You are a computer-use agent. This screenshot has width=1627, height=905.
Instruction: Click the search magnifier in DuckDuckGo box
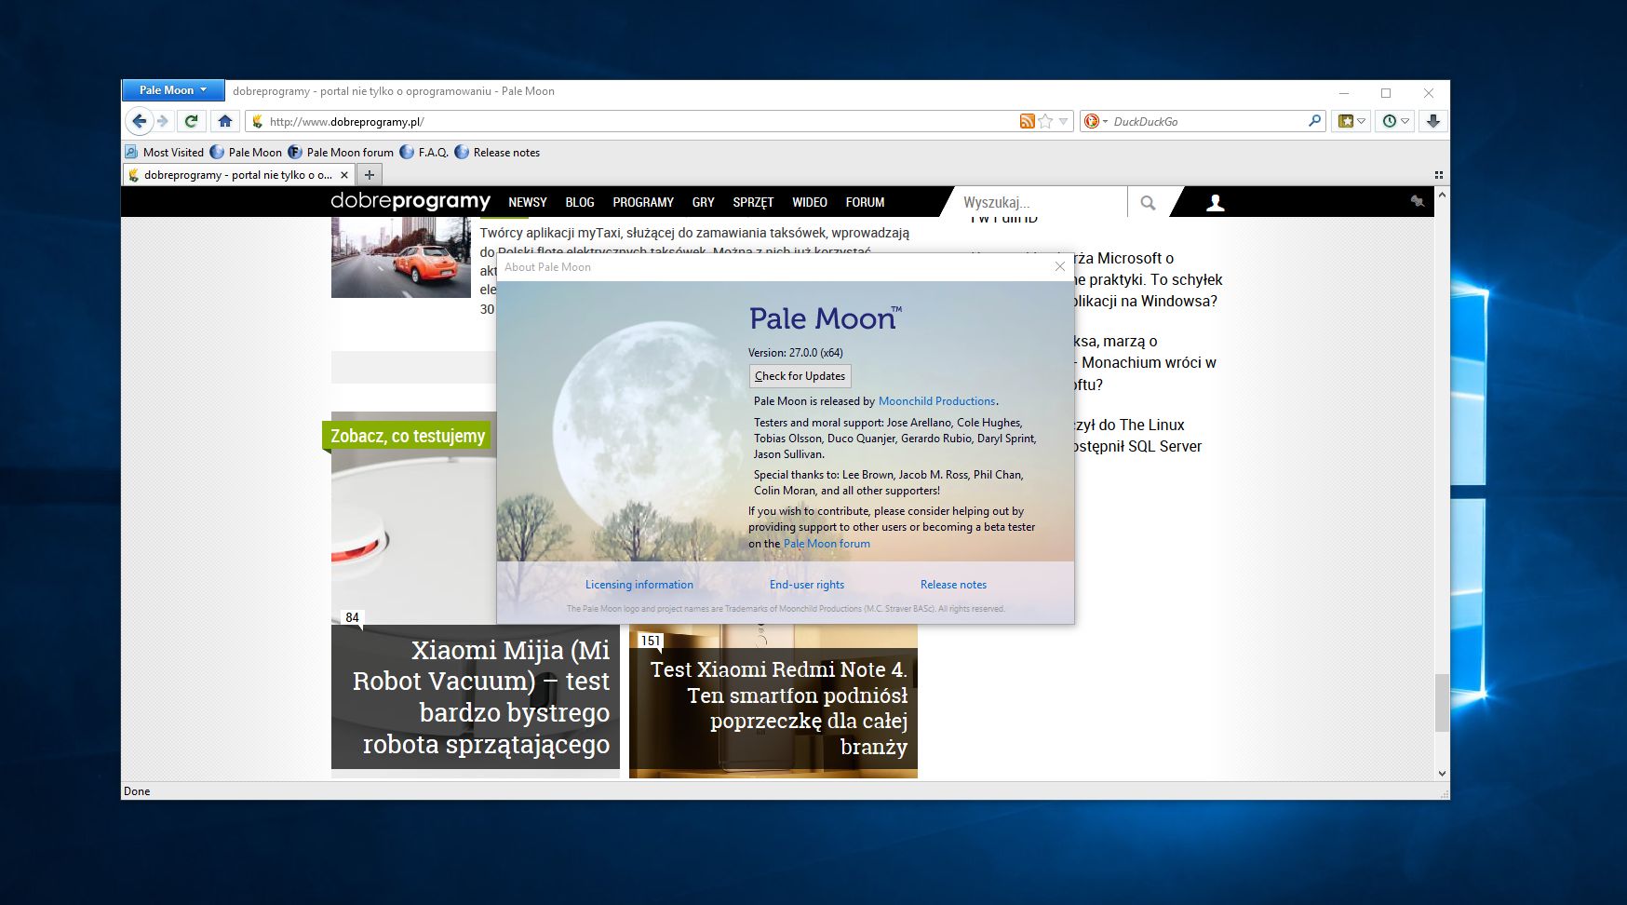coord(1314,121)
